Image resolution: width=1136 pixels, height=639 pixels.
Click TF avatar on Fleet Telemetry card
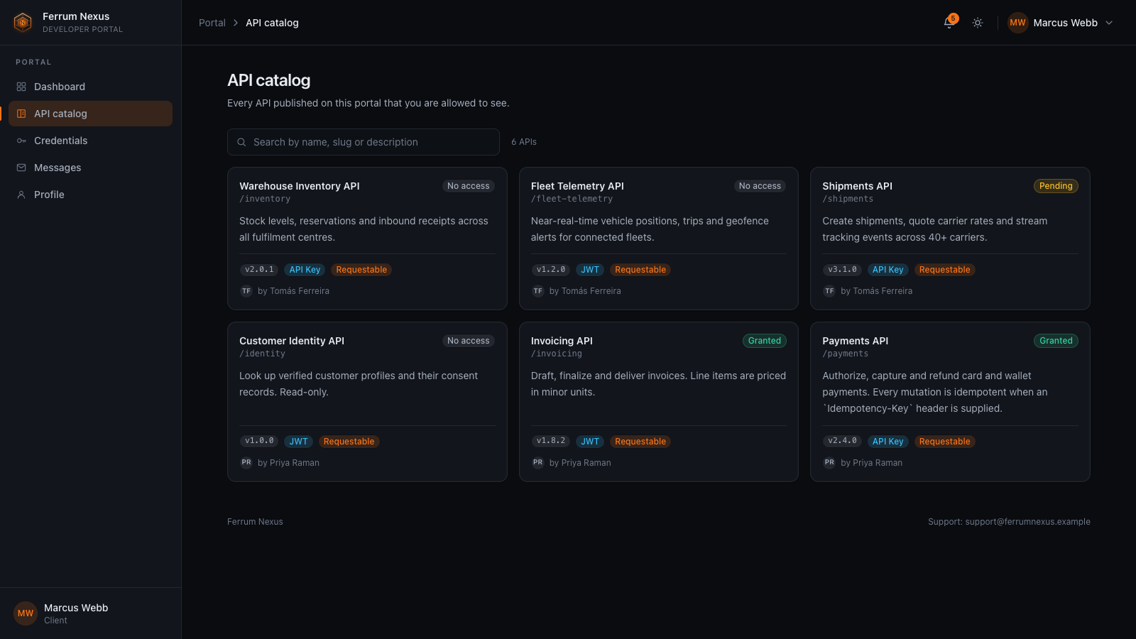(538, 291)
